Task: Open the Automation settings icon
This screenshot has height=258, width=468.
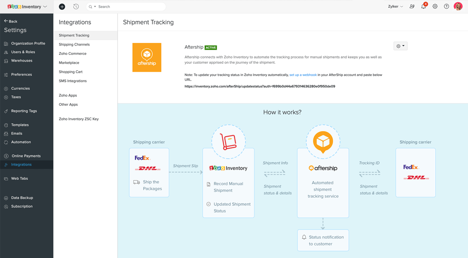Action: click(x=6, y=142)
